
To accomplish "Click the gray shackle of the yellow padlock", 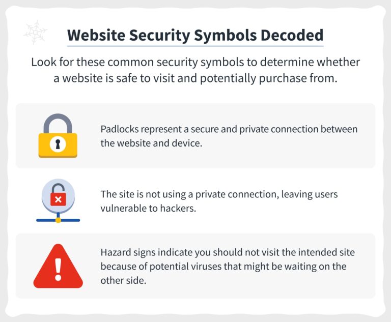I will click(58, 122).
